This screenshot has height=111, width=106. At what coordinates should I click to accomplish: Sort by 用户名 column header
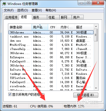40,27
